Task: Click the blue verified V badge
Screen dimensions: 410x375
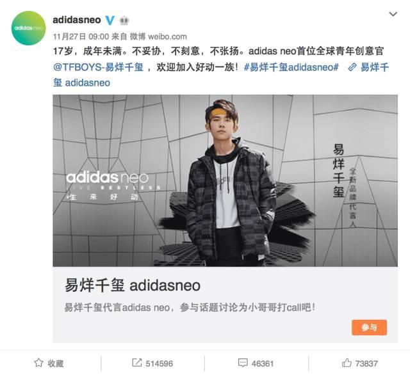Action: (x=110, y=20)
